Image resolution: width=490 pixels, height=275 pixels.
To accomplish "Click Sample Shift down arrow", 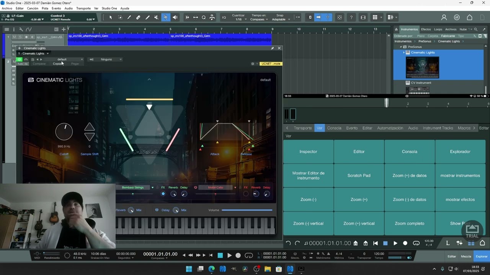I will pyautogui.click(x=90, y=137).
